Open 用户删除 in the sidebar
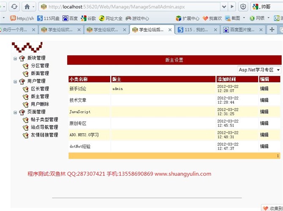 coord(40,104)
